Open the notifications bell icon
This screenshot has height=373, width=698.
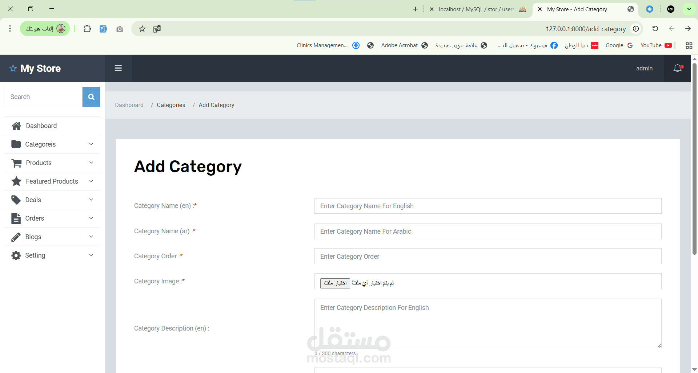(678, 68)
